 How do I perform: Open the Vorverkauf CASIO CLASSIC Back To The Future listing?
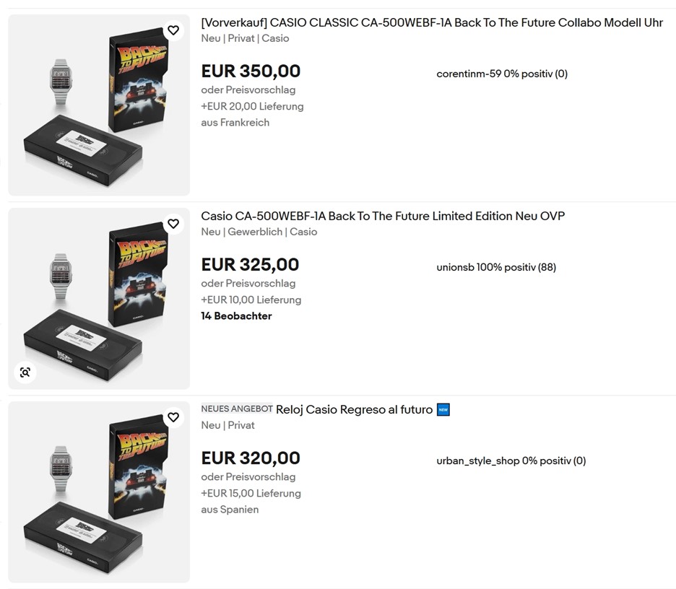click(431, 22)
